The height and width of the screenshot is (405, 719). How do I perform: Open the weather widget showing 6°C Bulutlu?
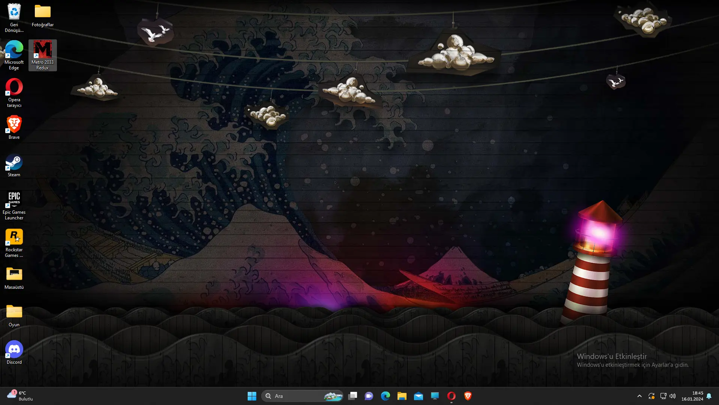pos(20,396)
